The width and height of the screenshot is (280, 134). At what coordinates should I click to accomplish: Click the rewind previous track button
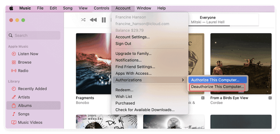(93, 20)
